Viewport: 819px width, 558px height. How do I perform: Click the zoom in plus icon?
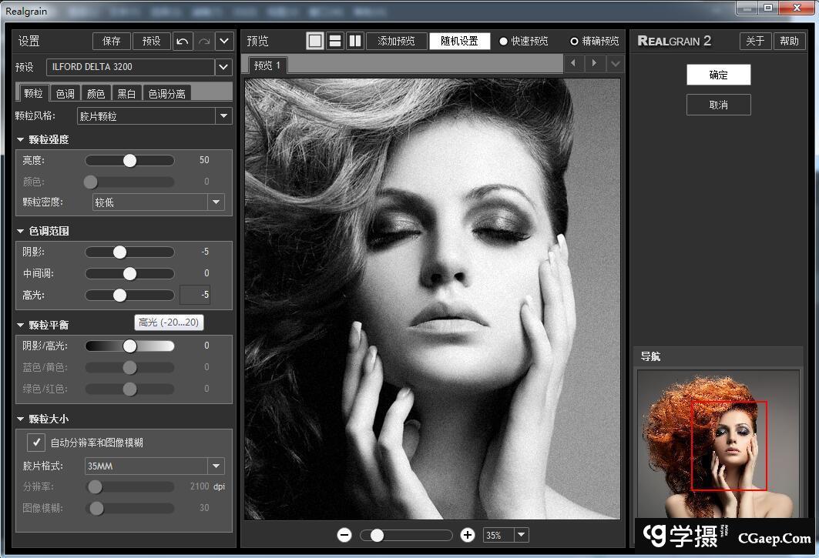pyautogui.click(x=467, y=535)
